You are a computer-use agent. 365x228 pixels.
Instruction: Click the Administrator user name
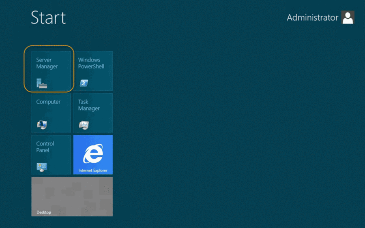[x=312, y=17]
